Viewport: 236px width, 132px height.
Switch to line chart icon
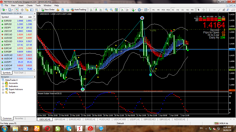101,10
